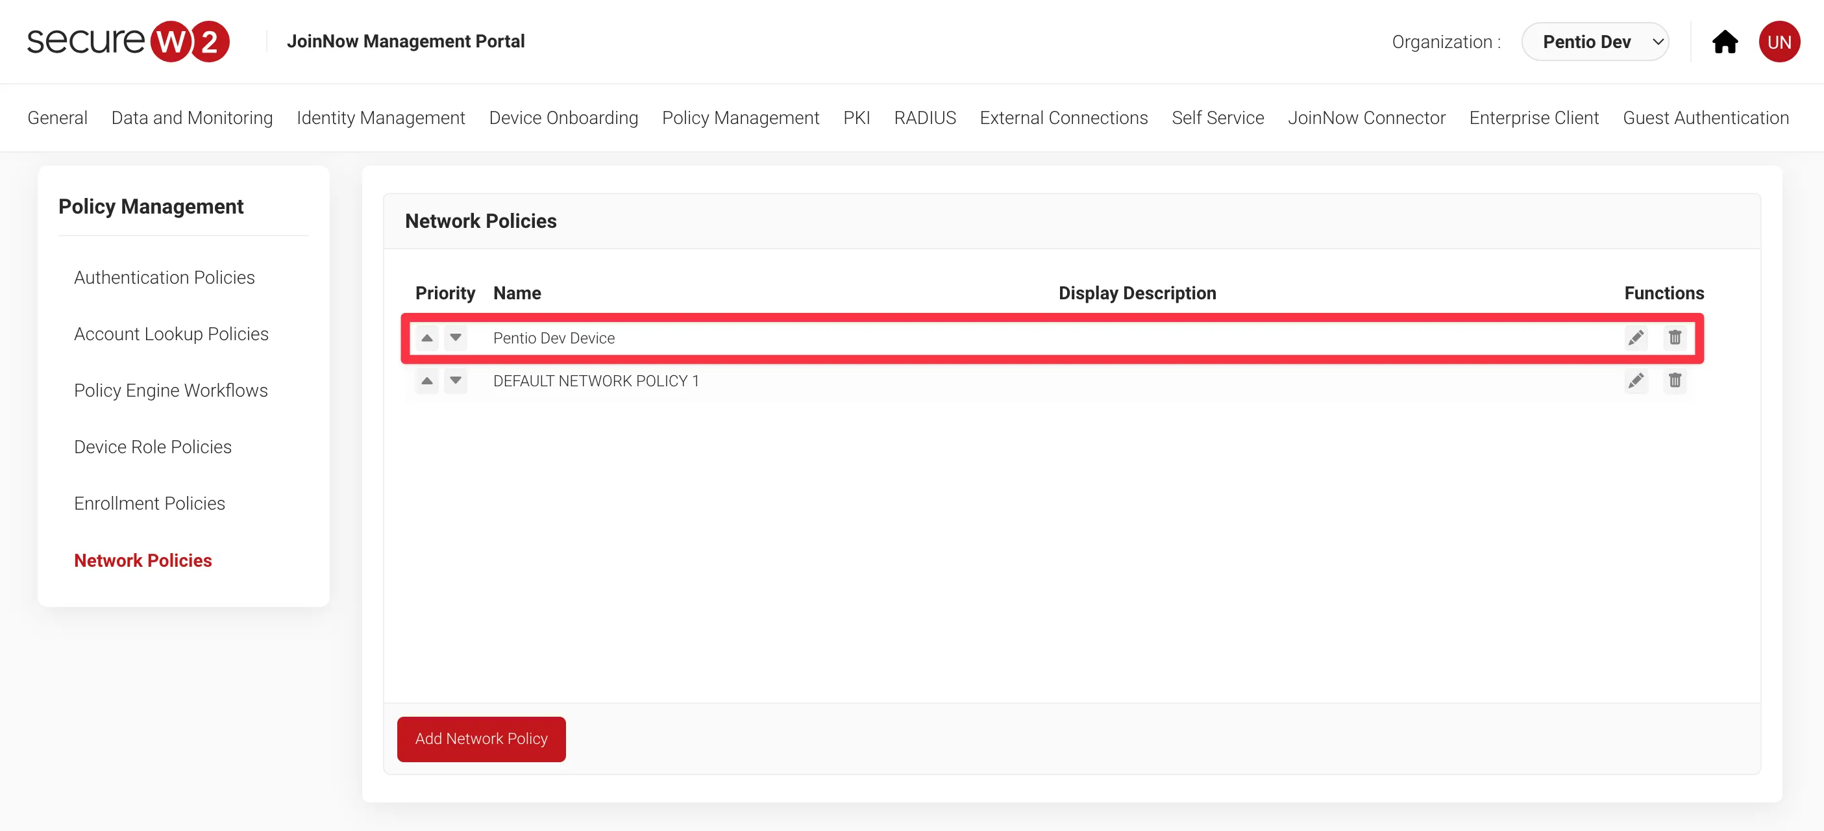The height and width of the screenshot is (831, 1824).
Task: Click the Functions column header
Action: pyautogui.click(x=1664, y=293)
